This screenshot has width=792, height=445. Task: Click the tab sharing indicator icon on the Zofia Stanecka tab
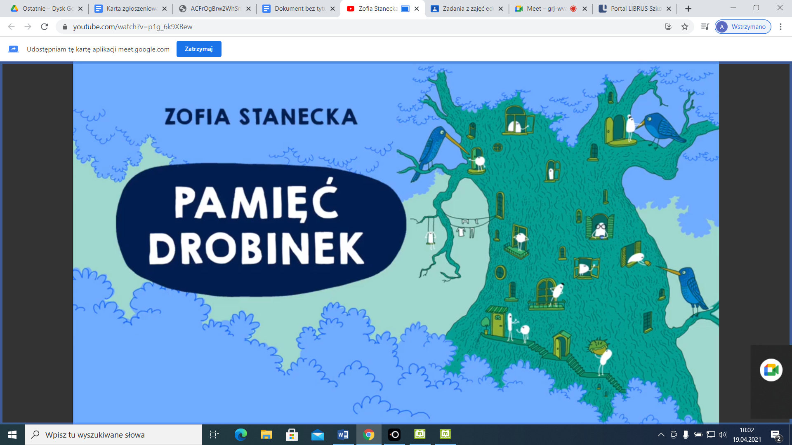pyautogui.click(x=405, y=9)
